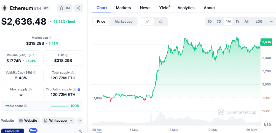Open the chart more options menu
Viewport: 276px width, 133px height.
click(271, 22)
